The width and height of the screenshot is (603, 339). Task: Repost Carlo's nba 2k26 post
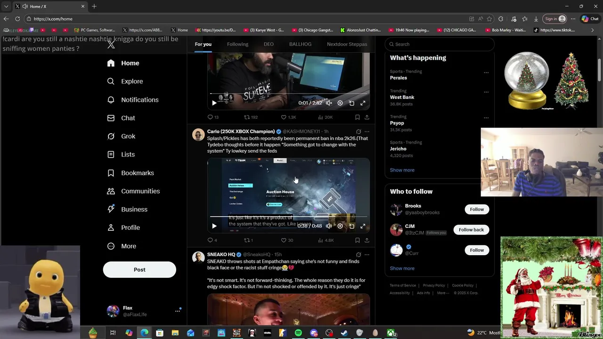click(x=246, y=240)
